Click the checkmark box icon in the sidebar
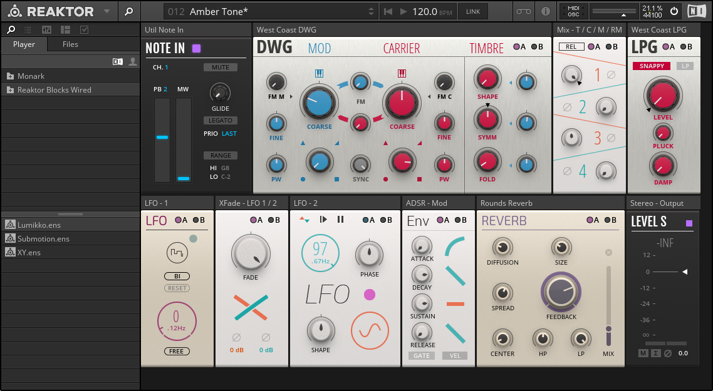The width and height of the screenshot is (713, 391). coord(84,29)
